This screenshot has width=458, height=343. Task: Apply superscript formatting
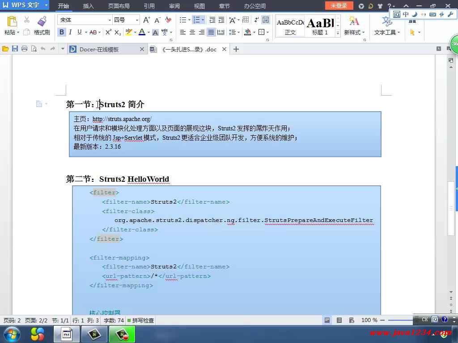[108, 32]
